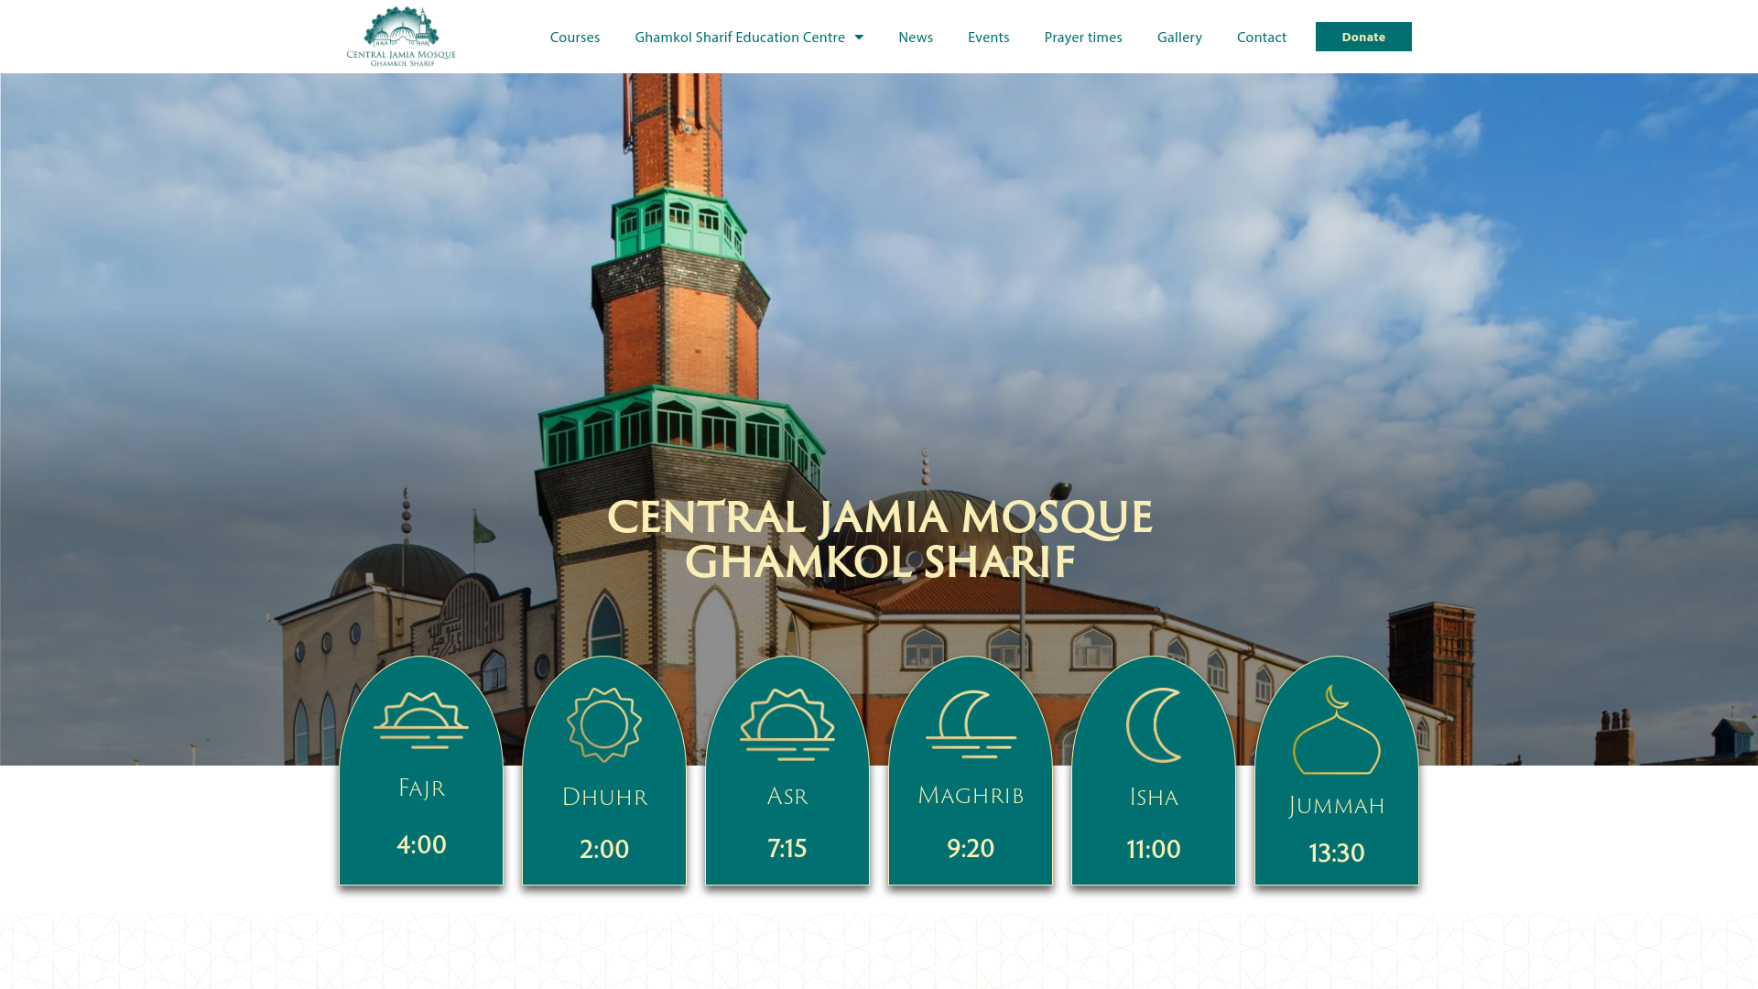Click the Fajr time 4:00
The image size is (1758, 989).
pyautogui.click(x=421, y=844)
